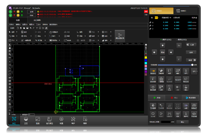The height and width of the screenshot is (138, 207).
Task: Open the wrench Maintenance icon in bottom bar
Action: click(73, 119)
